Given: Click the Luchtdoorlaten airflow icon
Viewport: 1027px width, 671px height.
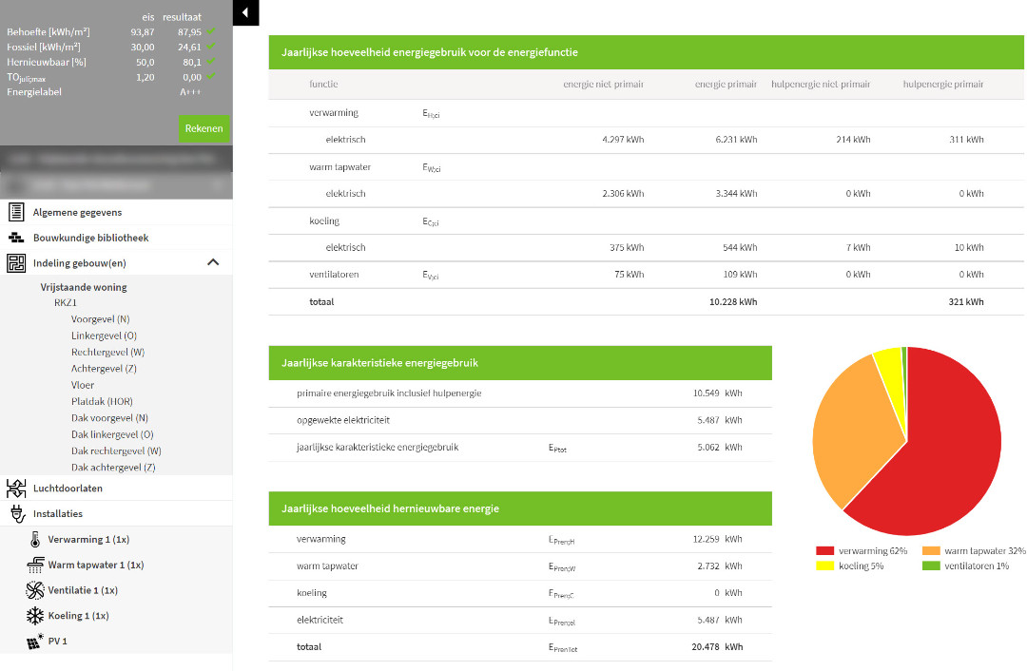Looking at the screenshot, I should tap(16, 489).
